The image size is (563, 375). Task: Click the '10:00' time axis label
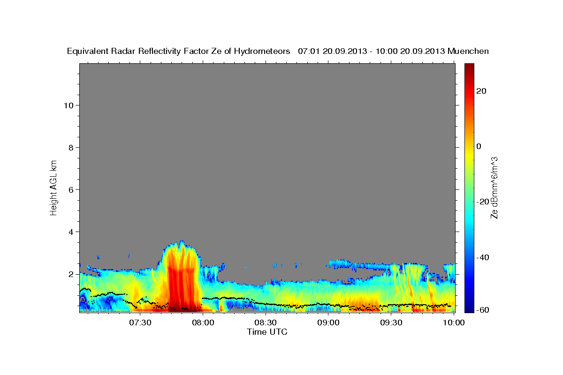[454, 322]
